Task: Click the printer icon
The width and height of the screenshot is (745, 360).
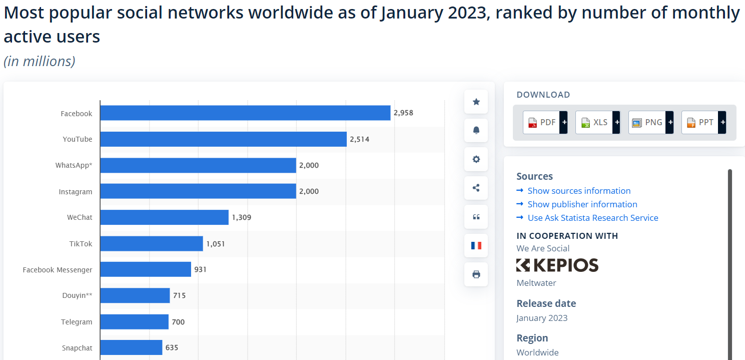Action: tap(476, 274)
